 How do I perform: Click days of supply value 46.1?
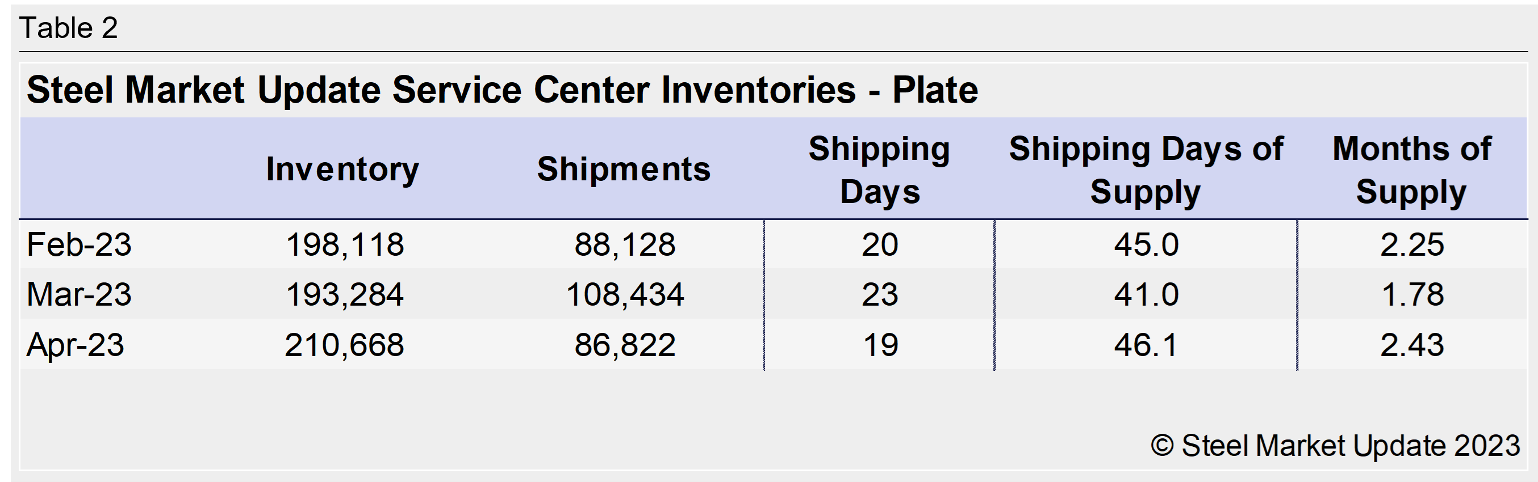(1146, 345)
